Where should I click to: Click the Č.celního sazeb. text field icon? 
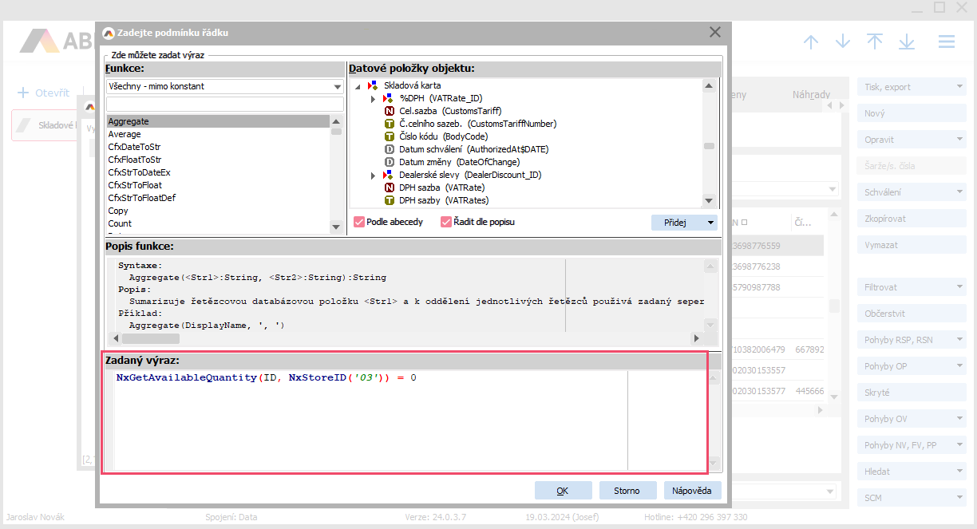(390, 124)
